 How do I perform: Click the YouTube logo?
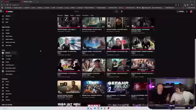coord(9,12)
